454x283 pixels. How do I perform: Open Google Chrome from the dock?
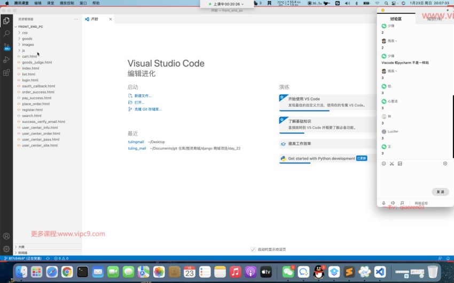click(67, 272)
